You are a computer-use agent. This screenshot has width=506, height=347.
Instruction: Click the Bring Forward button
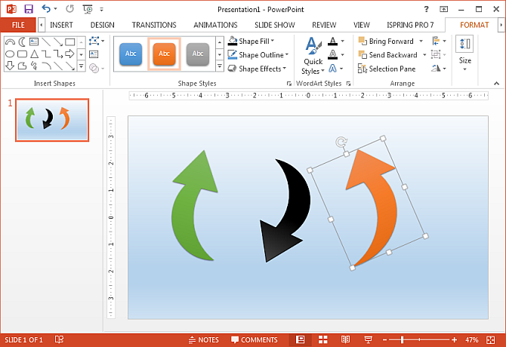pos(386,41)
